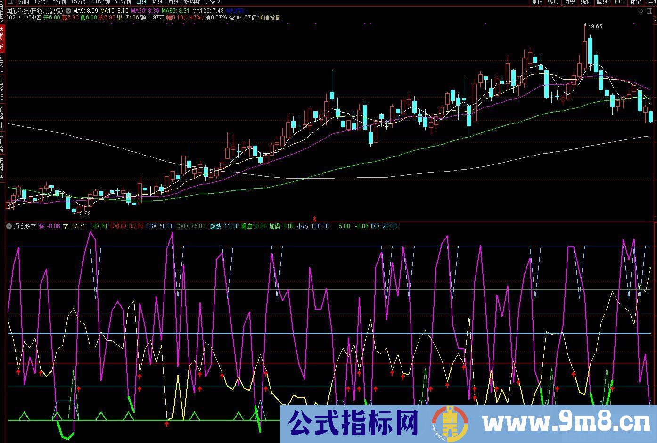
Task: Click the 复权 toolbar button
Action: [537, 2]
